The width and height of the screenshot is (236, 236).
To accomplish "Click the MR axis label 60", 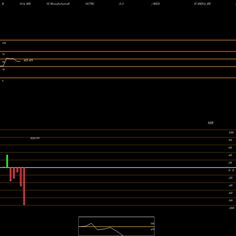I will click(230, 148).
